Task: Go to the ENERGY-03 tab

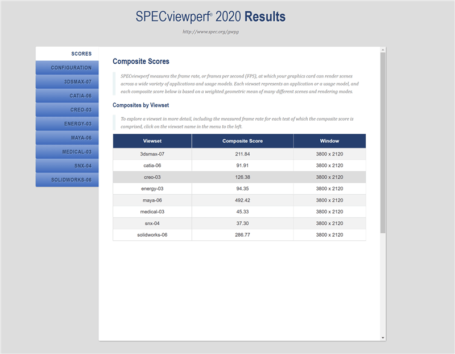Action: (67, 124)
